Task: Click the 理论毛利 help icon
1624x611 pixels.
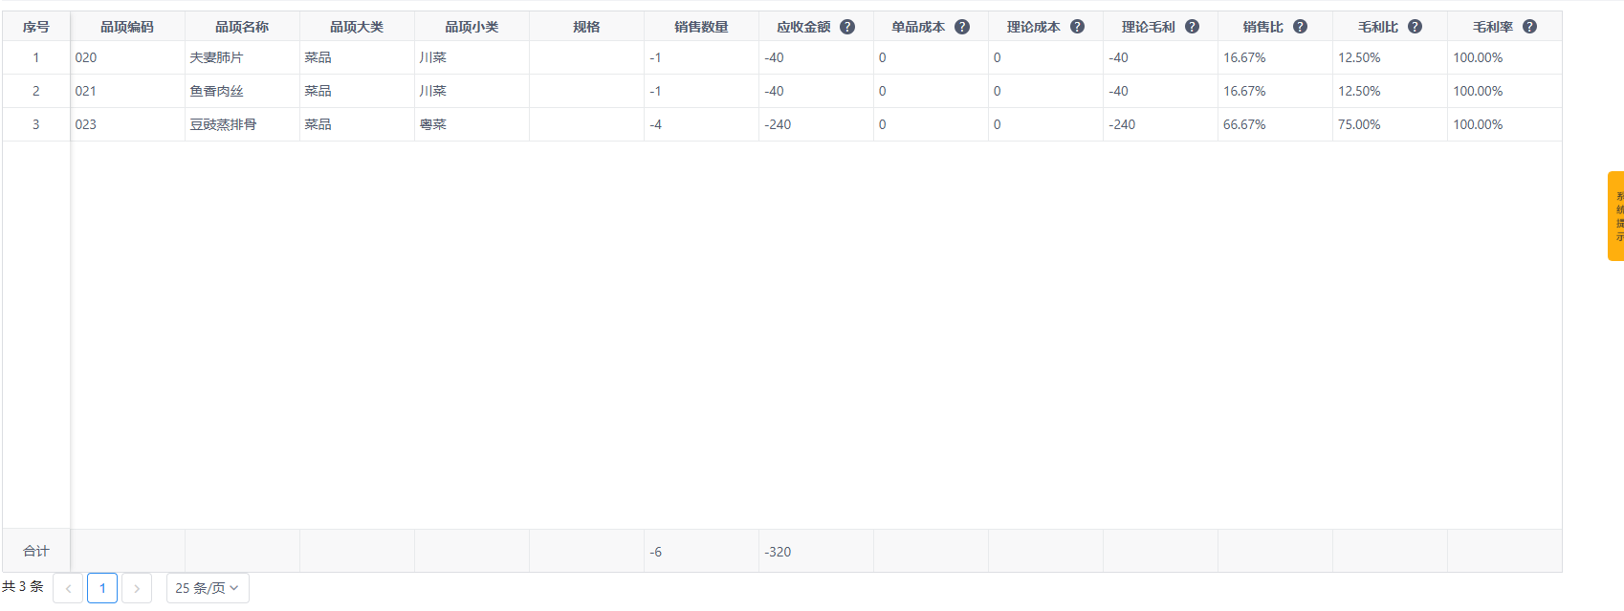Action: (1192, 27)
